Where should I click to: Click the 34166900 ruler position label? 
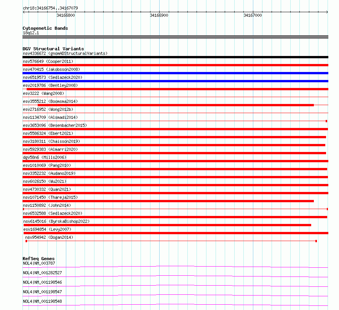(x=159, y=15)
